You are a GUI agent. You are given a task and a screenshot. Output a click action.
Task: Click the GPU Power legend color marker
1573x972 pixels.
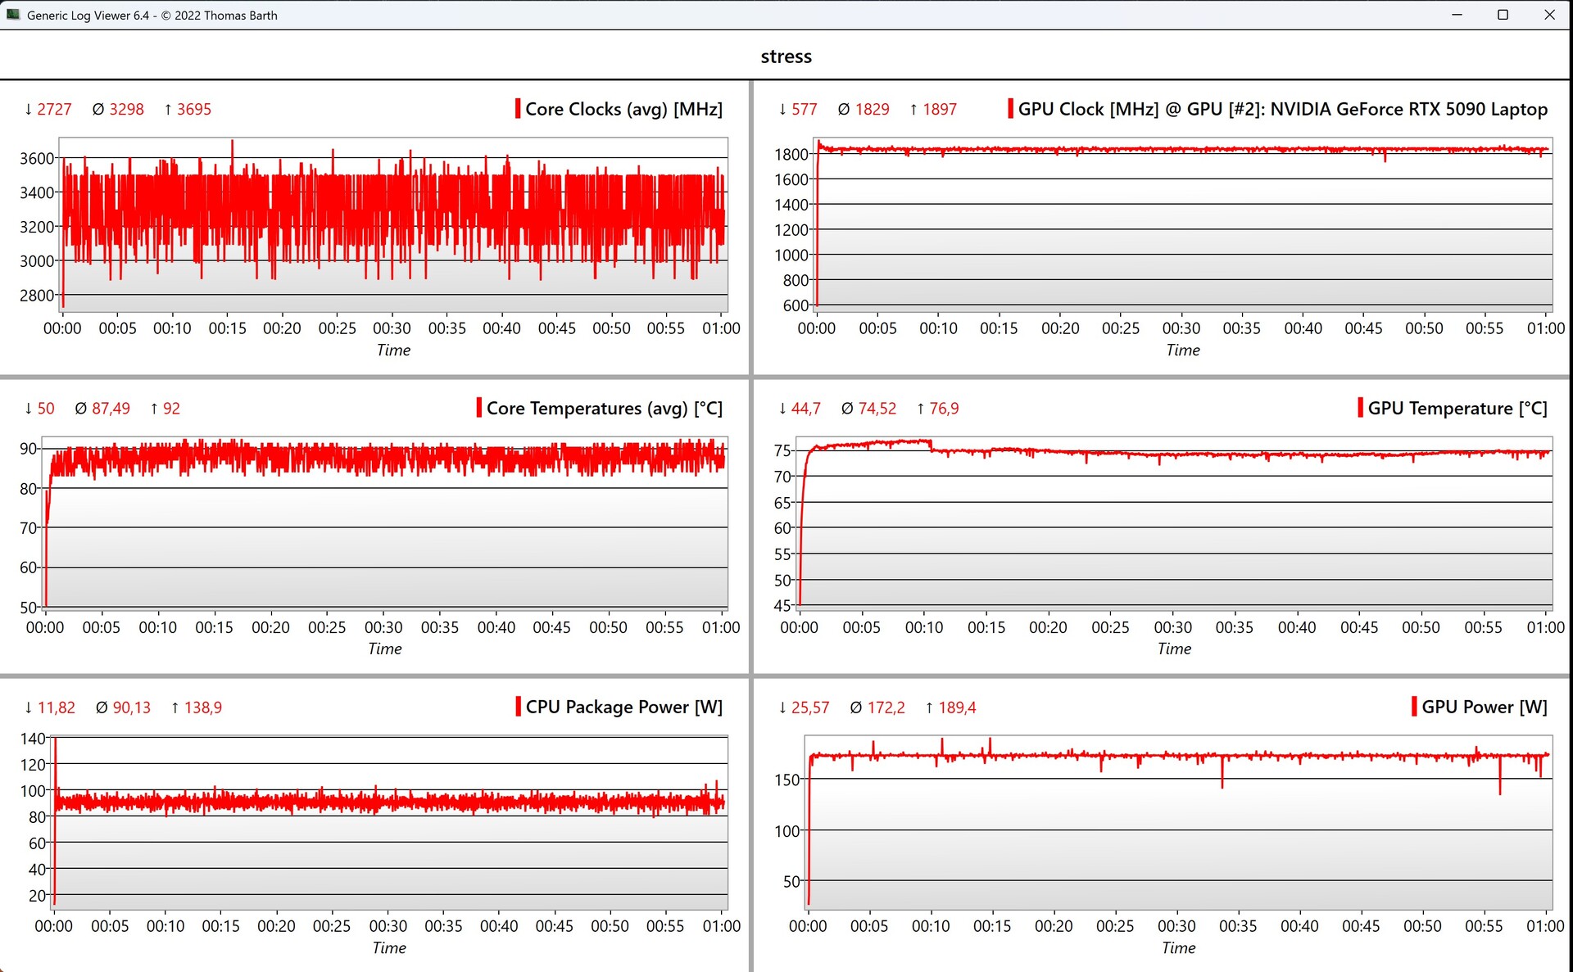click(1414, 707)
